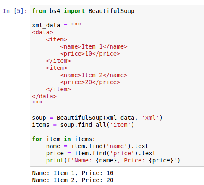204x185 pixels.
Task: Place cursor on the bs4 import line
Action: (x=83, y=11)
